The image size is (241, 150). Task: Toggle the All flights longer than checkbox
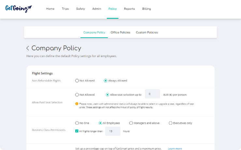click(77, 131)
